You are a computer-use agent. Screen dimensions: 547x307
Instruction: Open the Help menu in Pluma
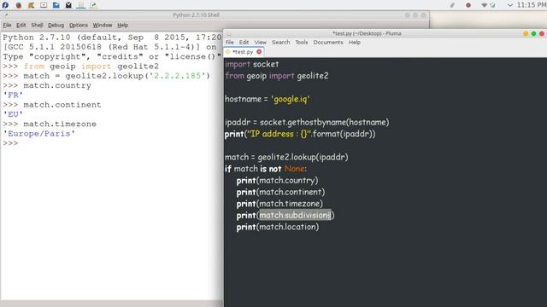click(355, 42)
